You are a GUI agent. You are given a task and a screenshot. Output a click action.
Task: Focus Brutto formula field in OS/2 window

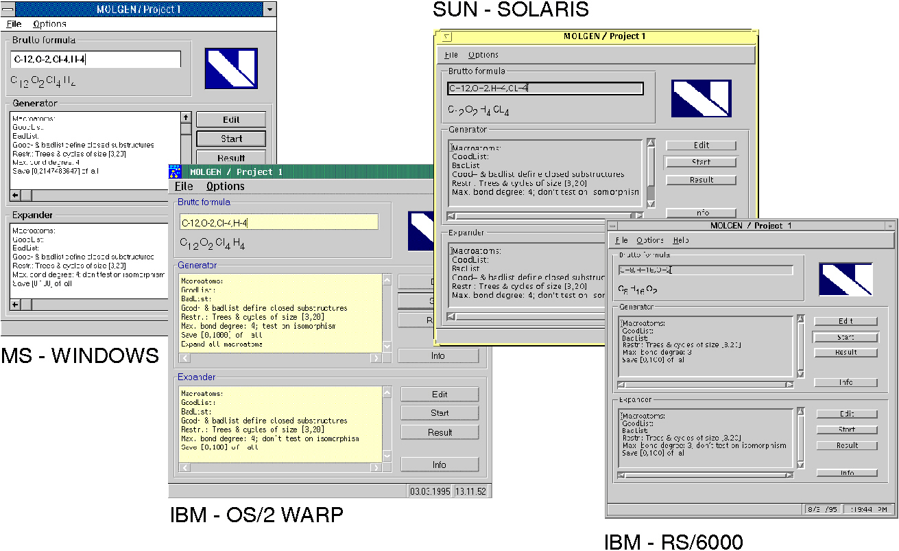tap(279, 223)
